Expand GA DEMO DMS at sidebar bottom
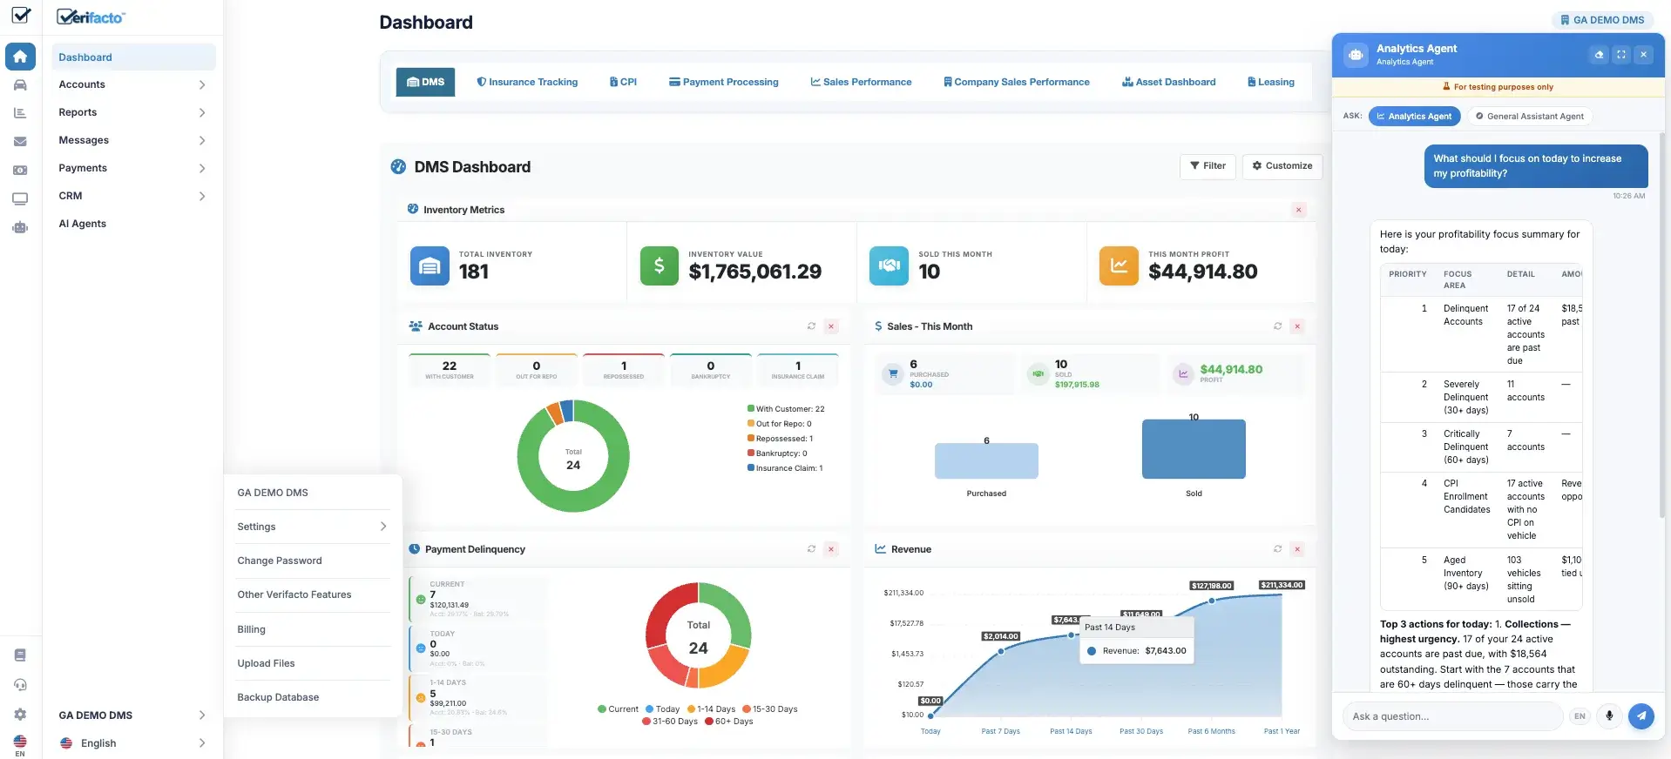Image resolution: width=1671 pixels, height=759 pixels. 132,715
